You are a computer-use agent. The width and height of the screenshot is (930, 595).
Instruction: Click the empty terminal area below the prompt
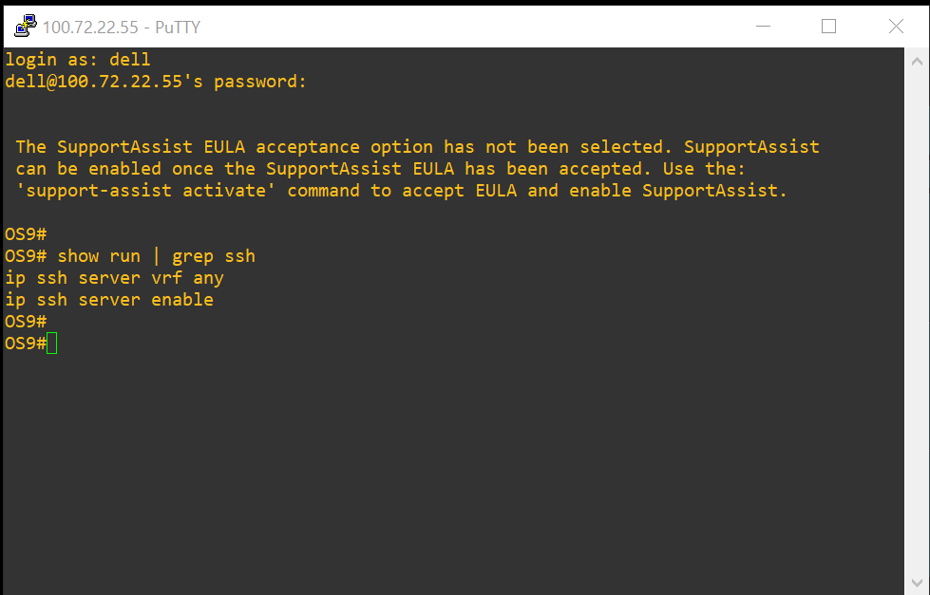pos(380,456)
